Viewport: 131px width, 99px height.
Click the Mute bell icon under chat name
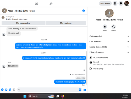pyautogui.click(x=105, y=27)
